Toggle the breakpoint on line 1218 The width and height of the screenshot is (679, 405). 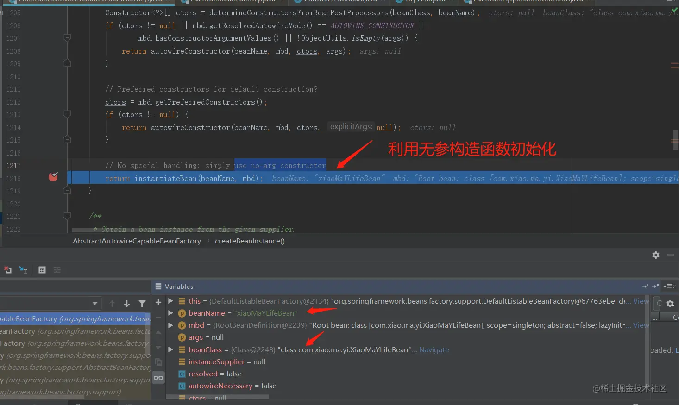53,176
